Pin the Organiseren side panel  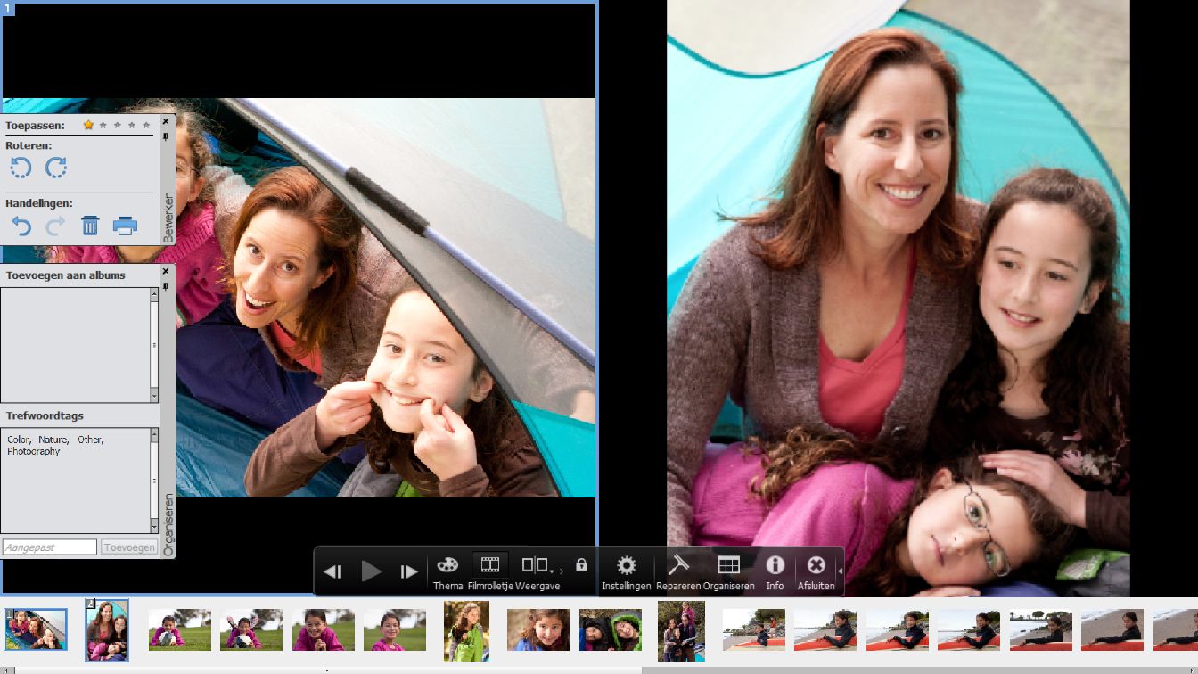(x=166, y=286)
